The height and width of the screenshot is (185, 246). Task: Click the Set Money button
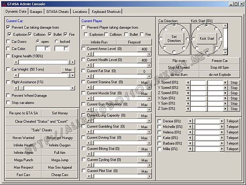click(x=60, y=113)
